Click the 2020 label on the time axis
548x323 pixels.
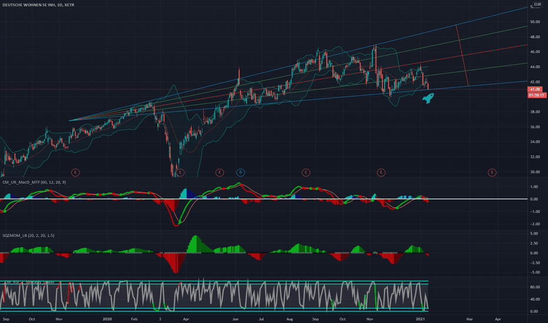coord(107,319)
